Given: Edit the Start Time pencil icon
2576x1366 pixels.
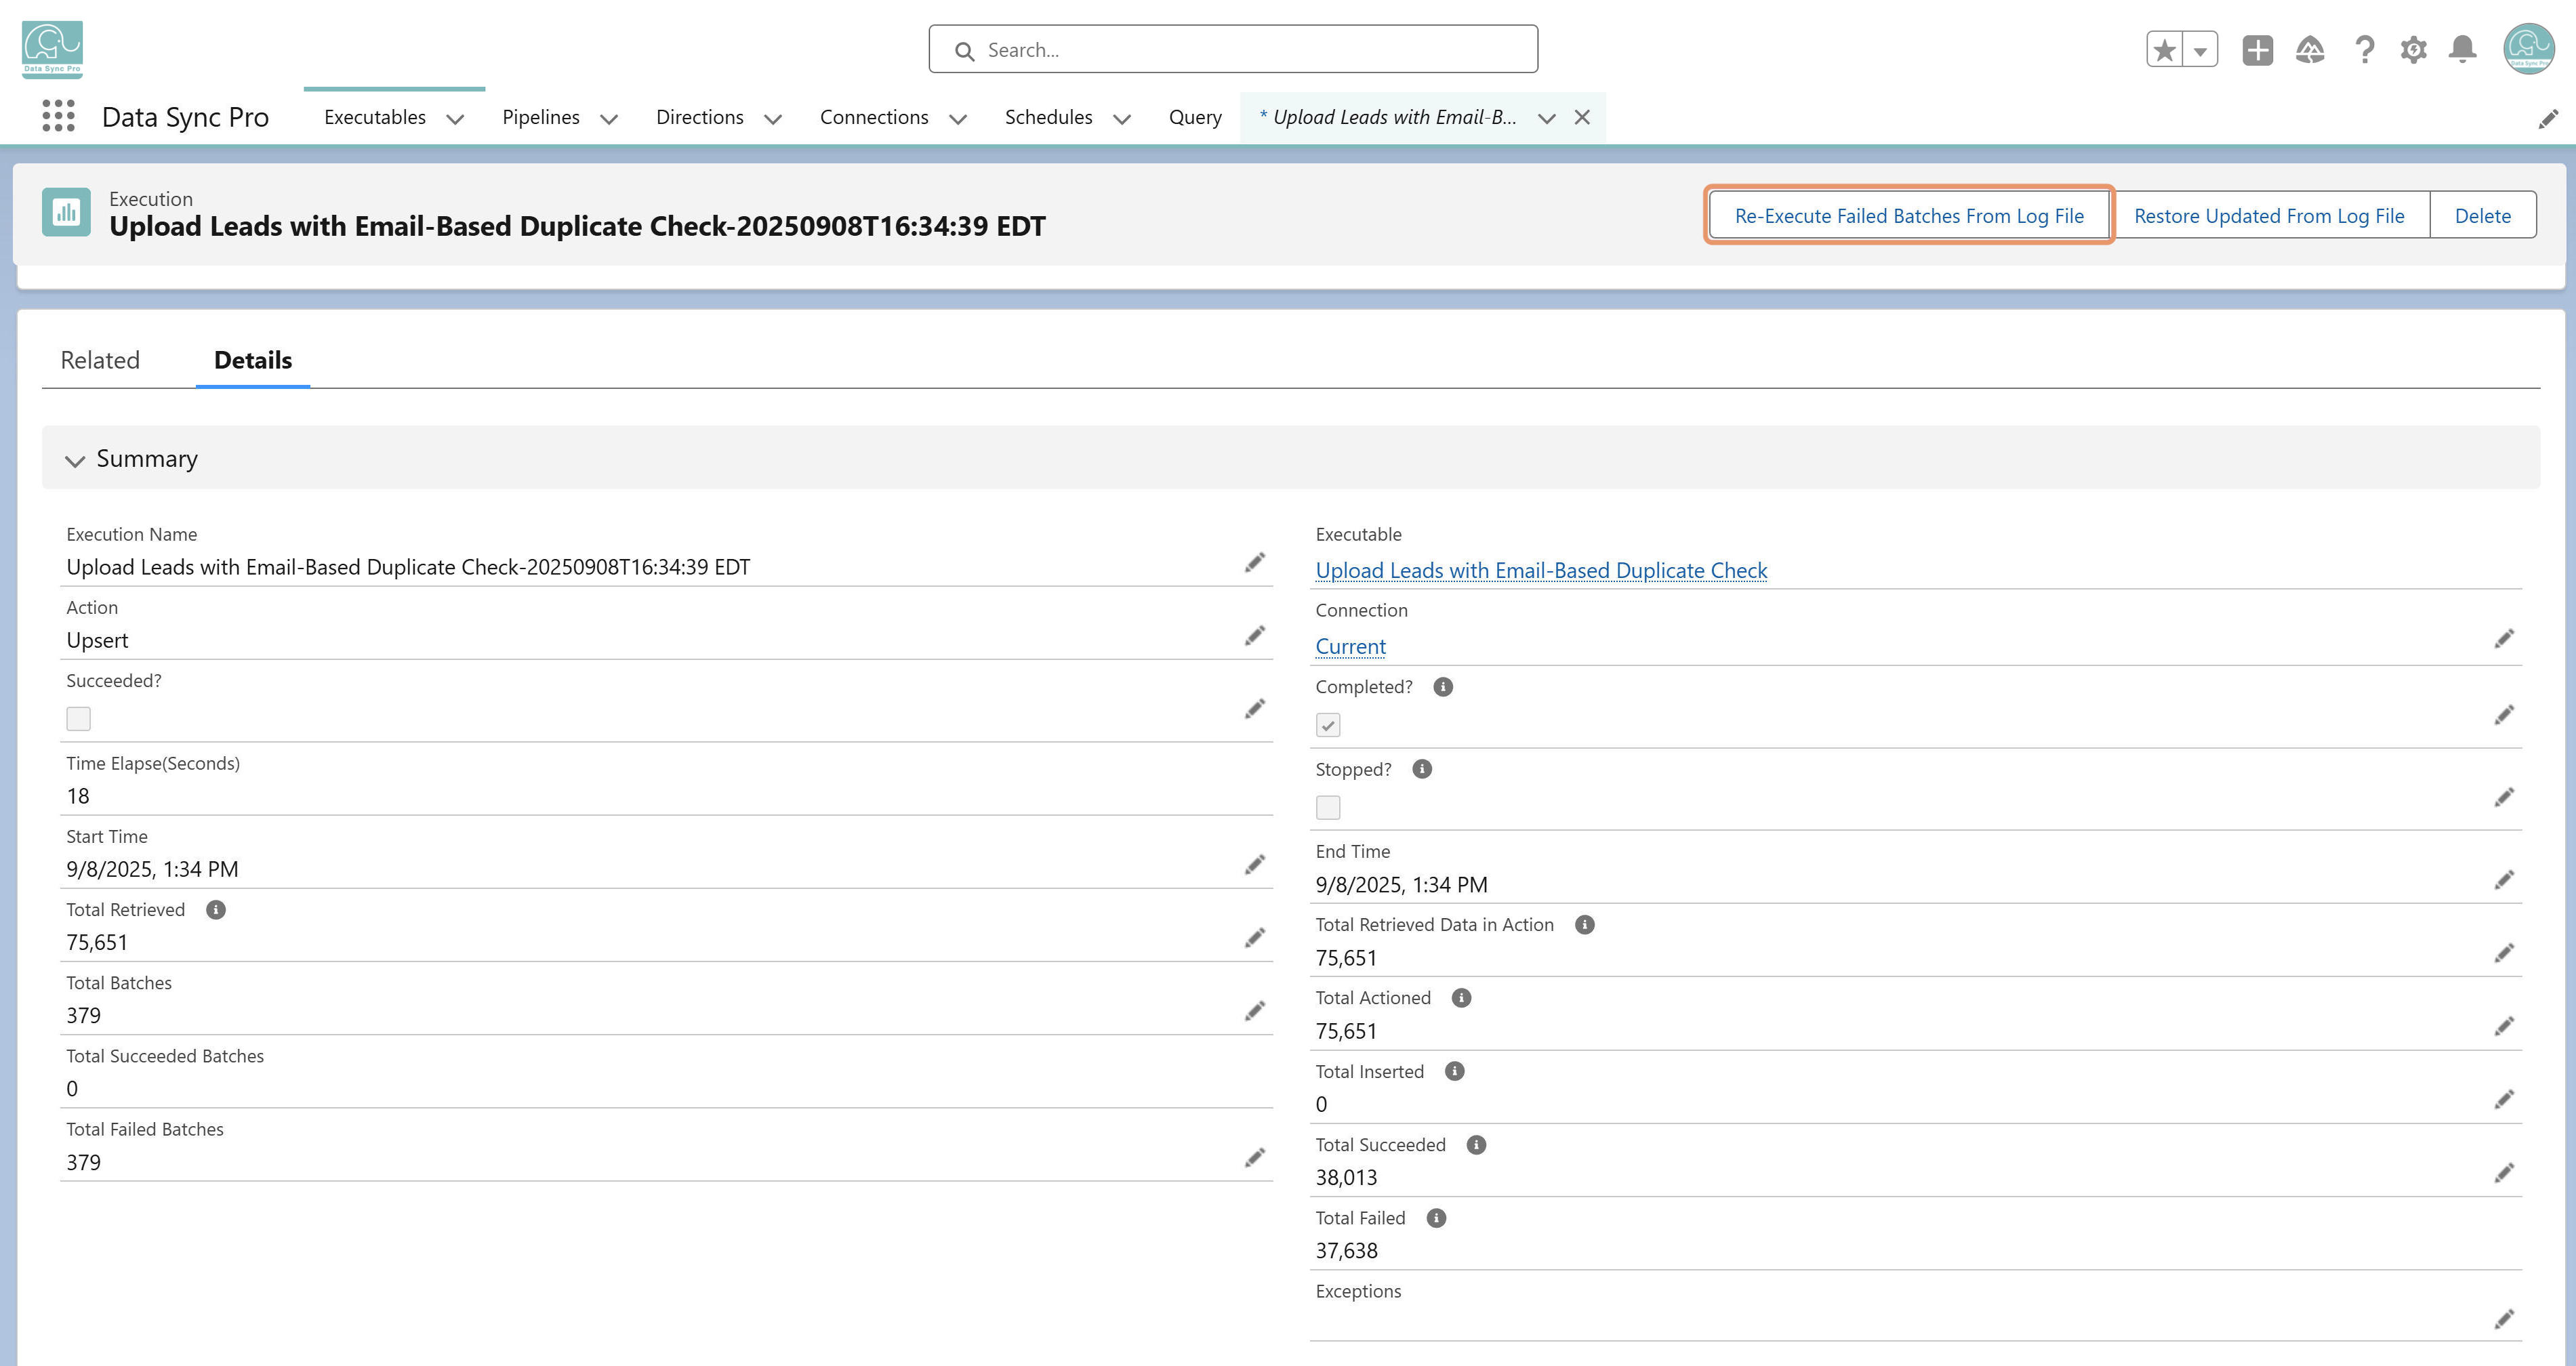Looking at the screenshot, I should (x=1255, y=865).
